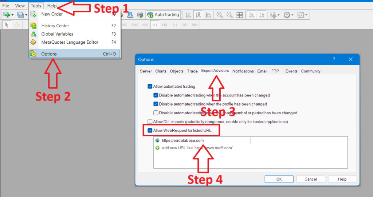Zoom out of the chart
This screenshot has height=197, width=373.
pos(229,15)
